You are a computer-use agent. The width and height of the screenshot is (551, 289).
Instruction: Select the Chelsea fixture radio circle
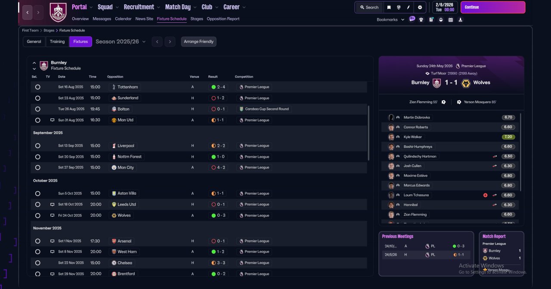coord(37,263)
